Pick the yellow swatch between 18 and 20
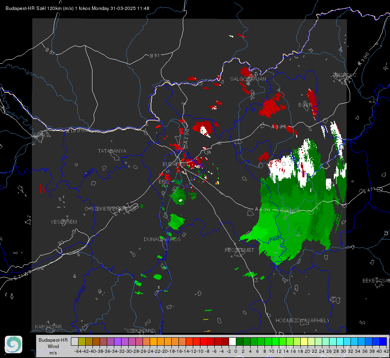The height and width of the screenshot is (358, 390). [304, 342]
